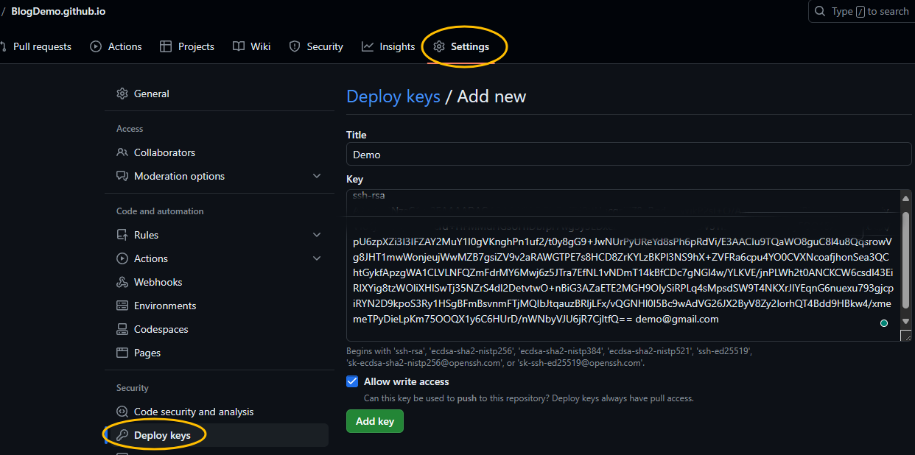Click the Key textarea vertical scrollbar
This screenshot has height=455, width=915.
[906, 265]
